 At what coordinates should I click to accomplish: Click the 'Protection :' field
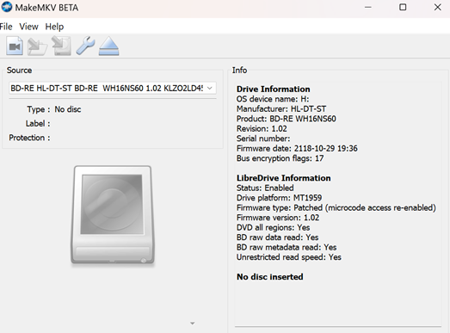point(29,138)
